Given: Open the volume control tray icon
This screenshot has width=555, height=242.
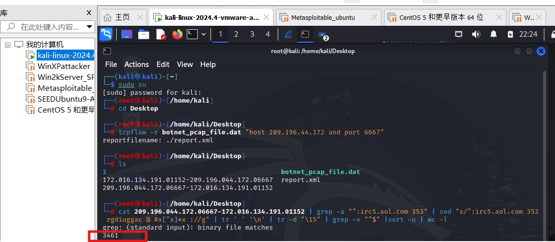Looking at the screenshot, I should [476, 34].
